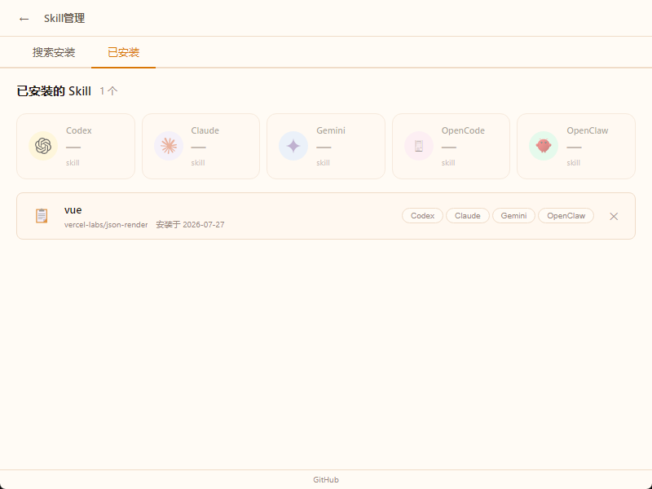Click the OpenClaw red creature icon
This screenshot has height=489, width=652.
[544, 146]
